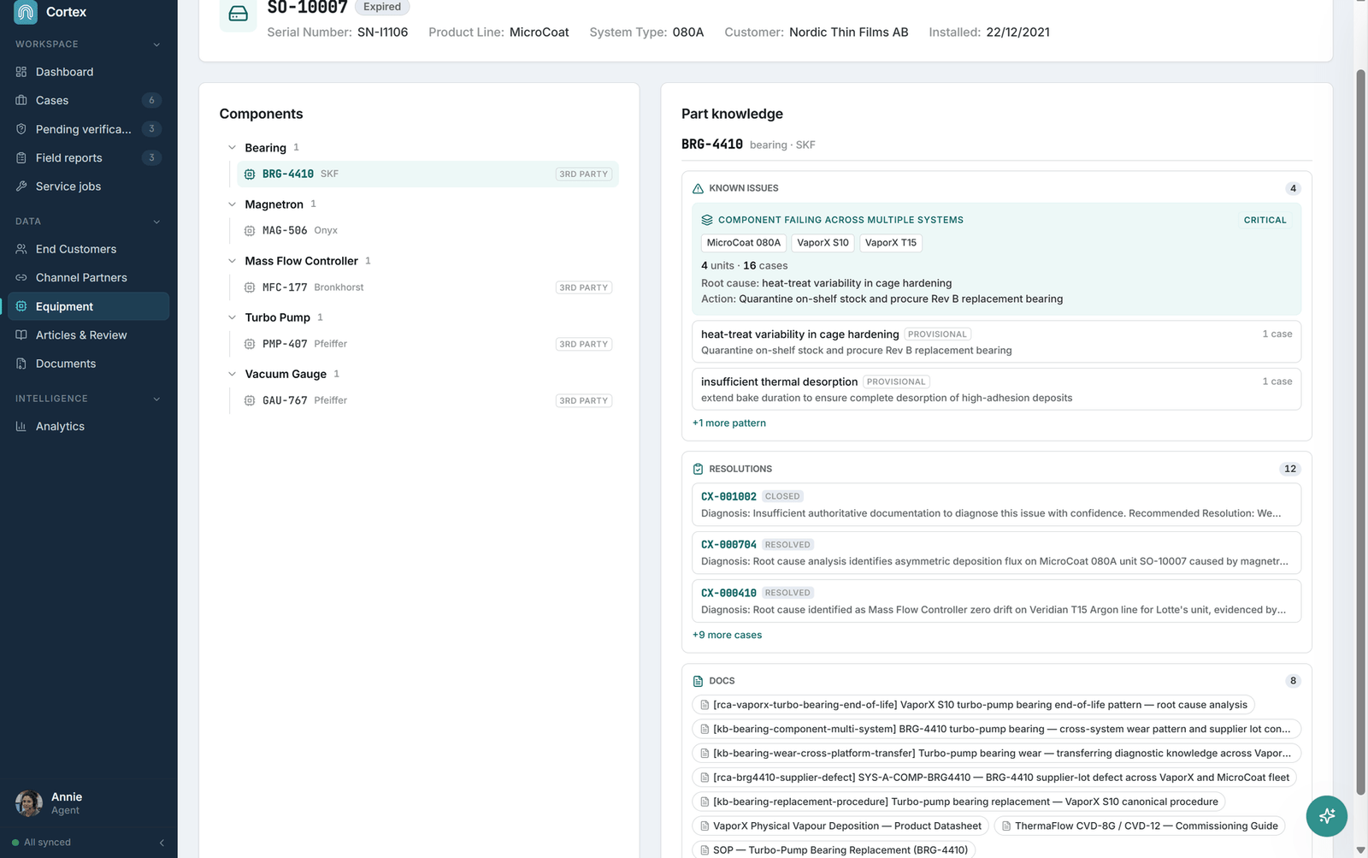This screenshot has width=1368, height=858.
Task: Click the End Customers people icon
Action: tap(21, 249)
